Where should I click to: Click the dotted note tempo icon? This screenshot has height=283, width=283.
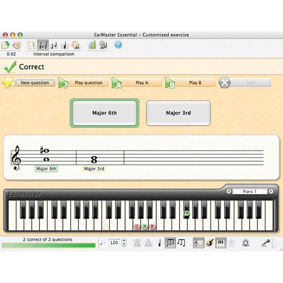click(102, 243)
